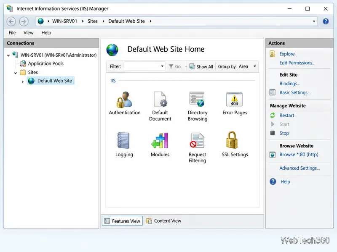Click the blue help icon in the address bar
The image size is (337, 252).
326,21
